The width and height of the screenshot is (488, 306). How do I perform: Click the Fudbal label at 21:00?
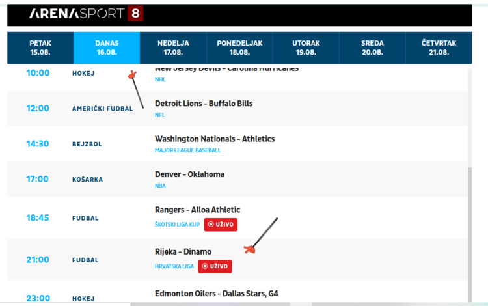[85, 260]
